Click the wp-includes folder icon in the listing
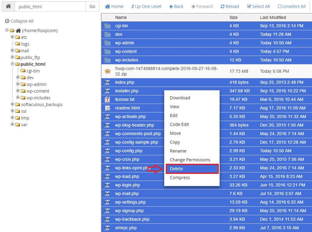Screen dimensions: 312x232 (x=107, y=60)
